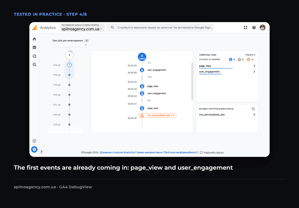Click the 'Усі облікові записи' breadcrumb
This screenshot has height=208, width=299.
click(x=72, y=25)
